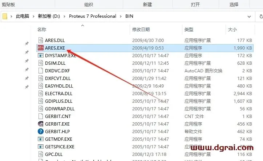The image size is (263, 161).
Task: Click the blank DXDVC.DXF document icon
Action: pos(41,71)
